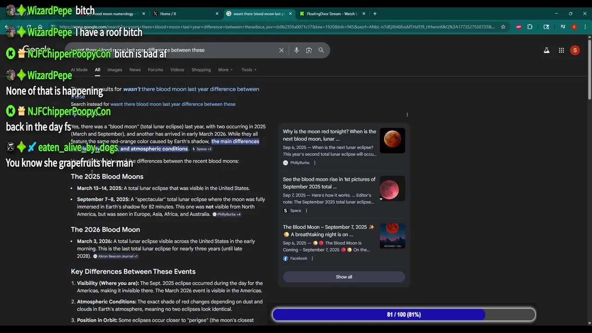Open Chrome profile avatar in toolbar
Image resolution: width=592 pixels, height=333 pixels.
coord(574,27)
